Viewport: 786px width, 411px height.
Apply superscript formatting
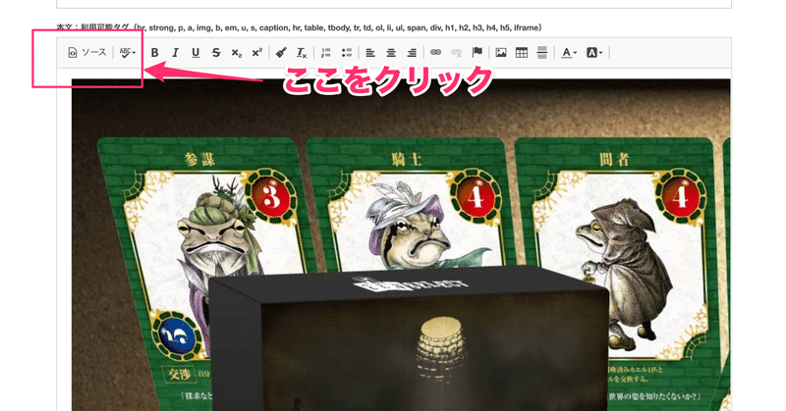[x=257, y=53]
